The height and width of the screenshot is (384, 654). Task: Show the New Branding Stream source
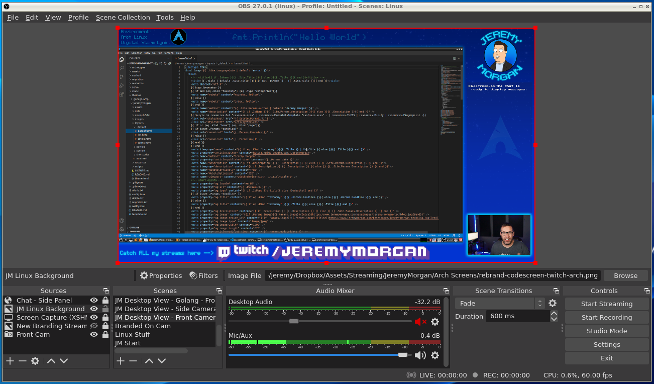click(x=93, y=326)
